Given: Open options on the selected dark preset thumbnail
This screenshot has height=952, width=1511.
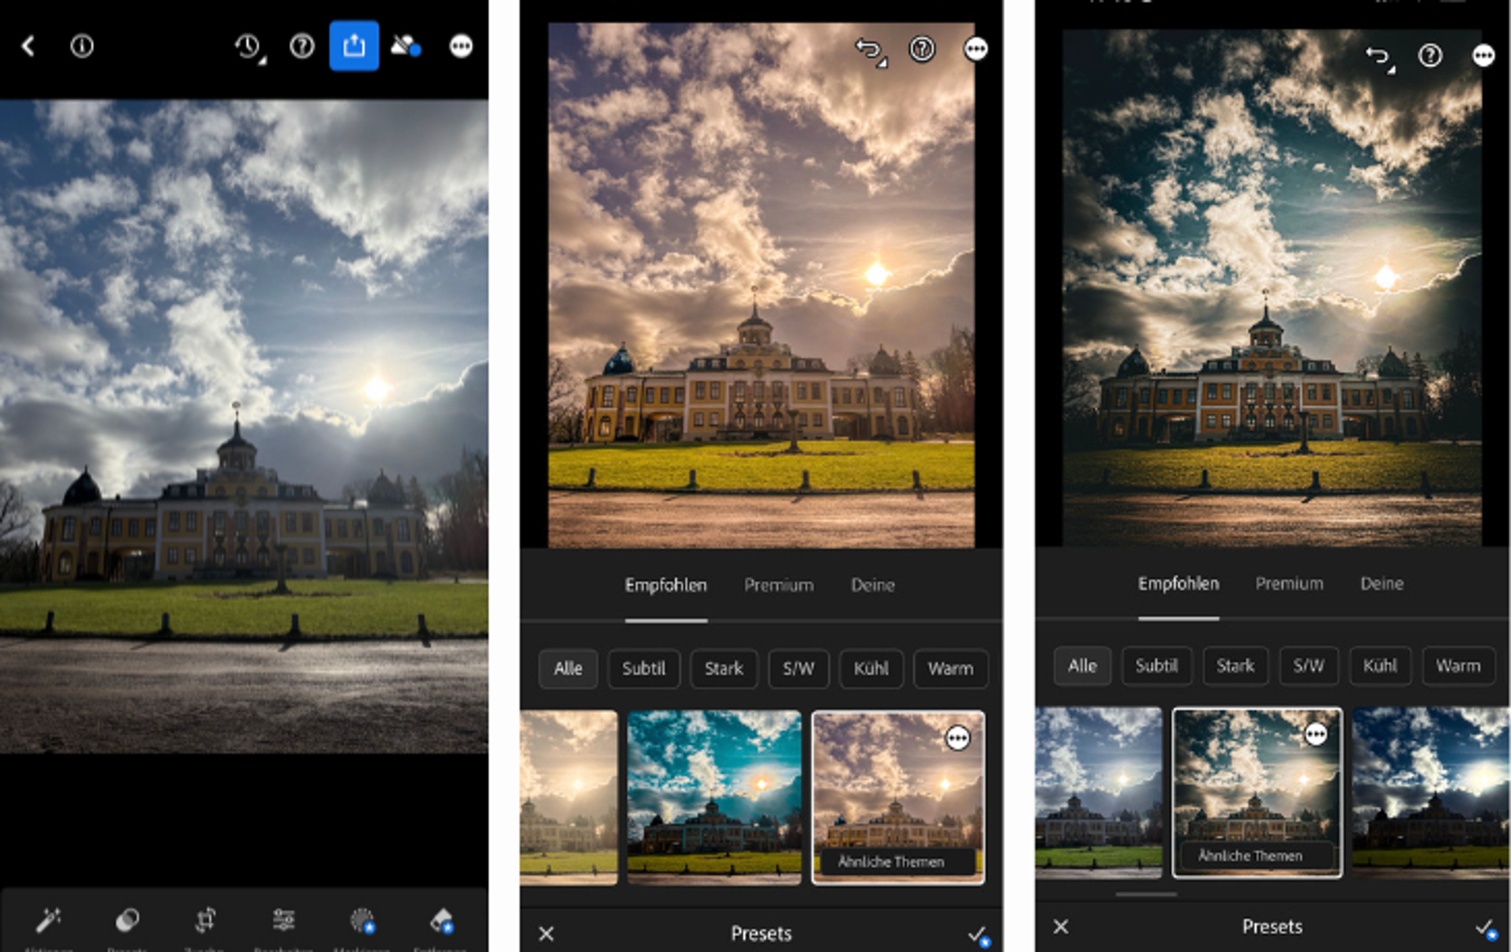Looking at the screenshot, I should coord(1316,734).
